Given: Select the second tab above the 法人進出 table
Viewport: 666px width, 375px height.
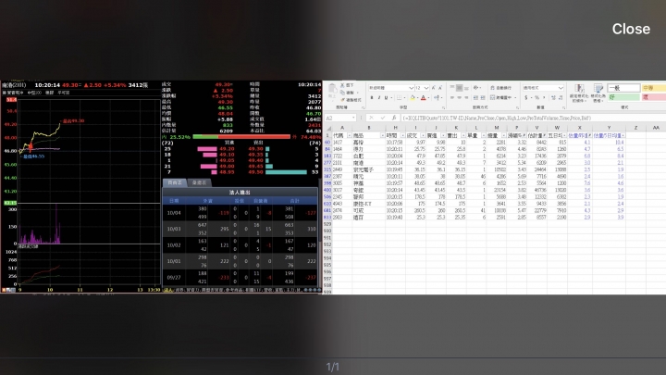Looking at the screenshot, I should [x=199, y=182].
